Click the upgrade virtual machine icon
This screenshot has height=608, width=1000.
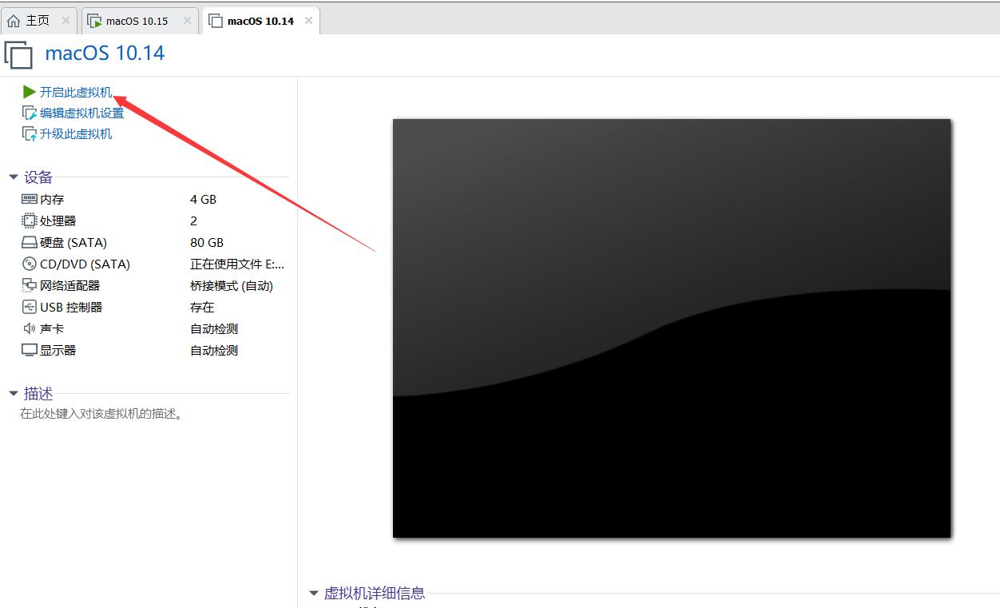click(30, 133)
